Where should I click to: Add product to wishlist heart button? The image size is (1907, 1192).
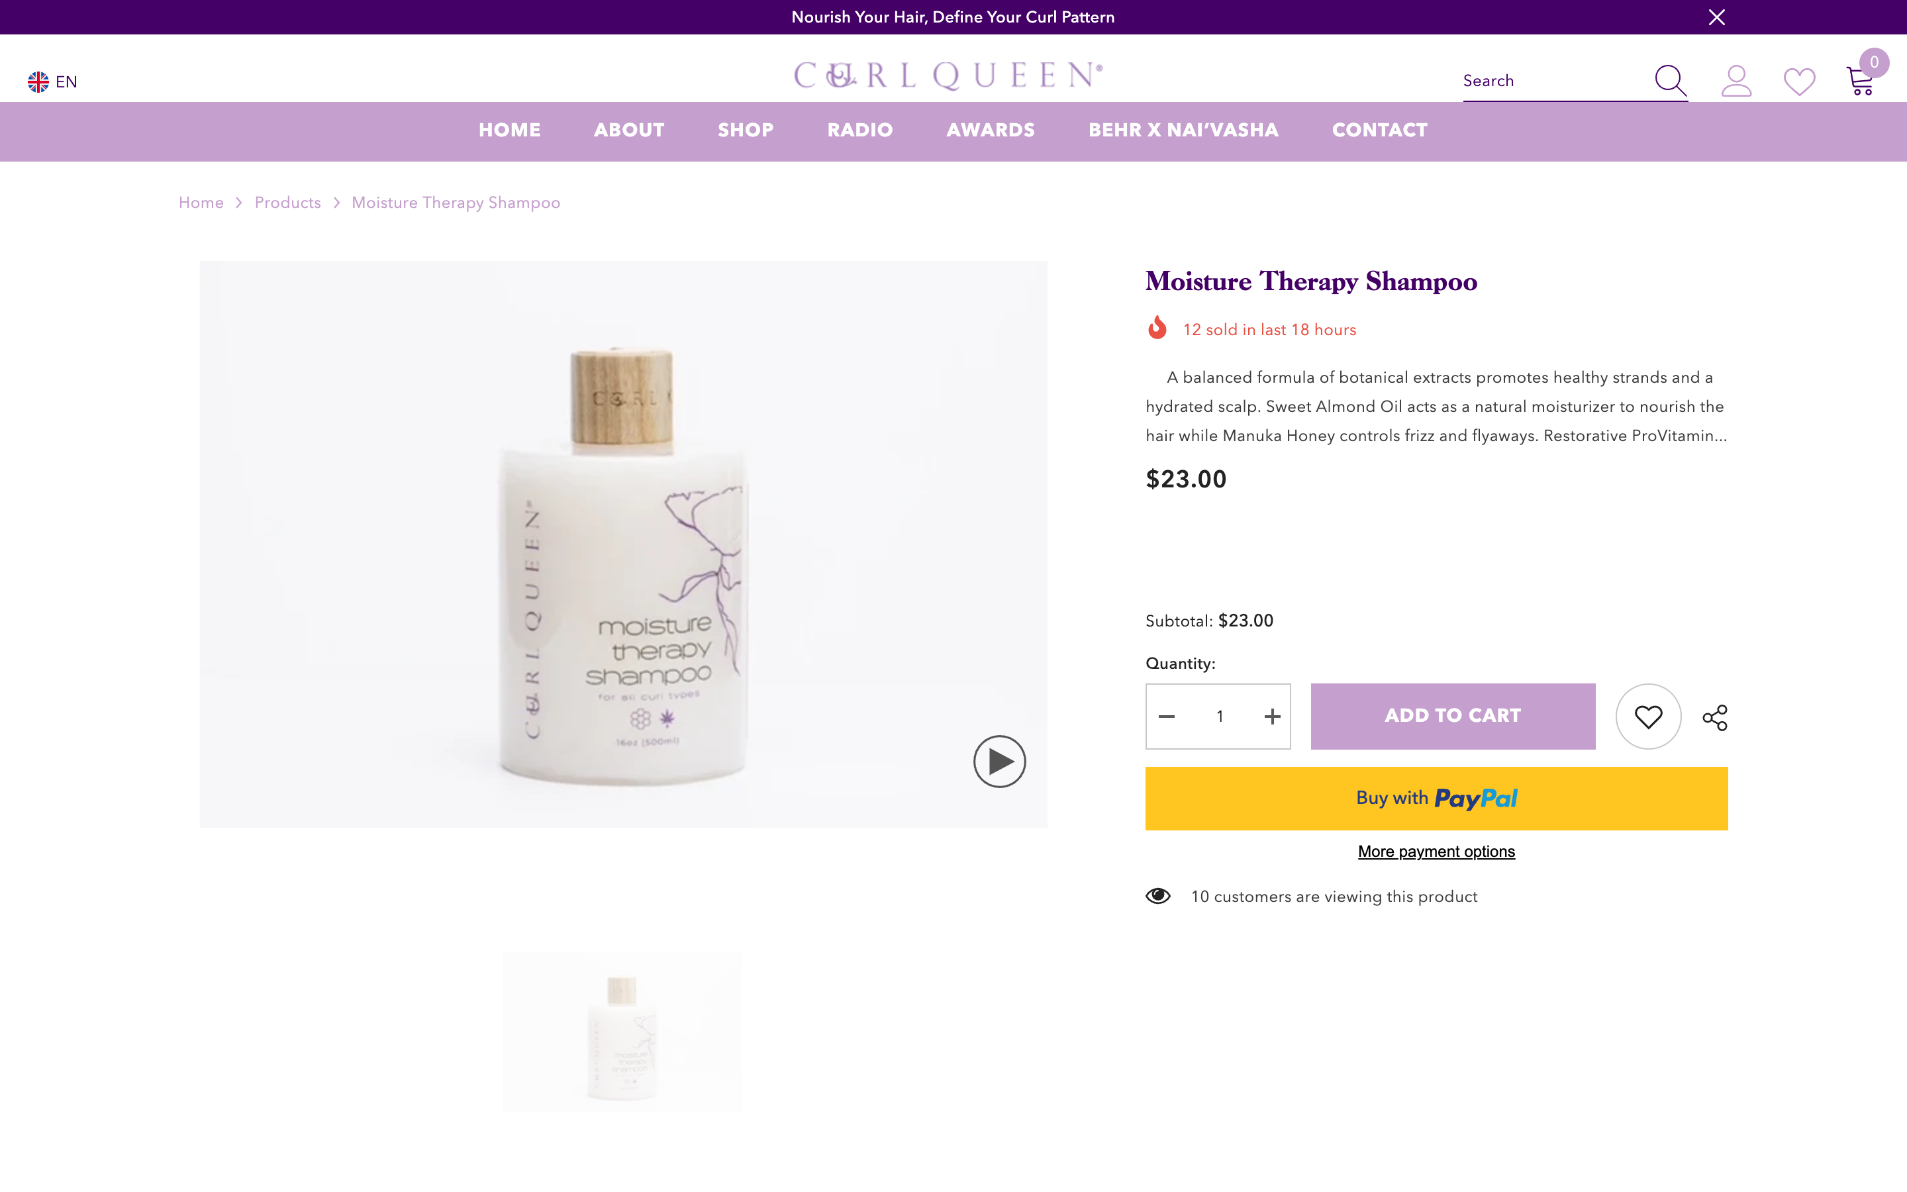[x=1647, y=717]
